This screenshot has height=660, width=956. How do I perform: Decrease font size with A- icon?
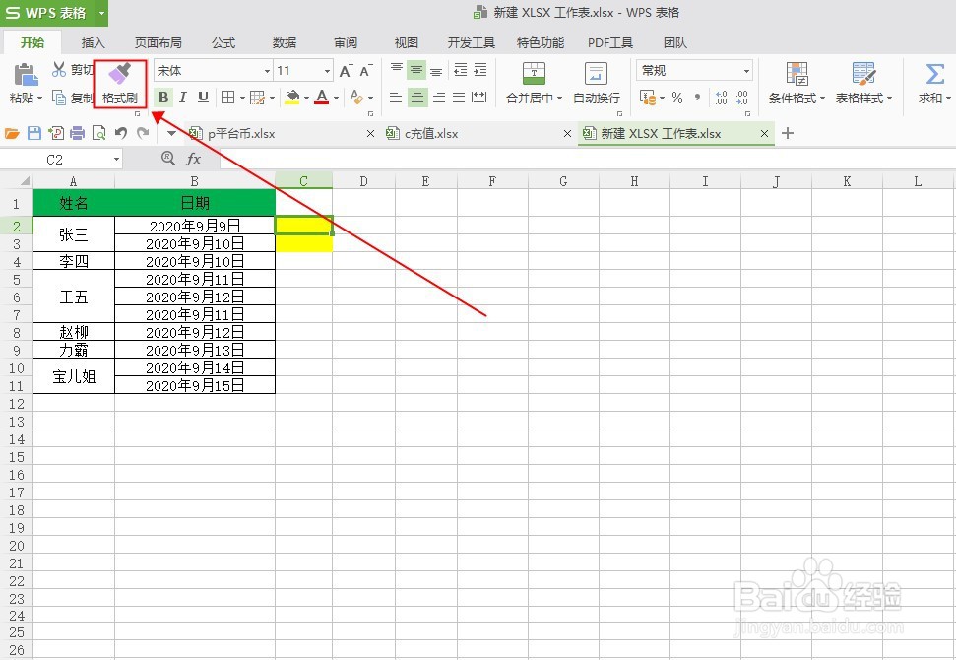(366, 70)
